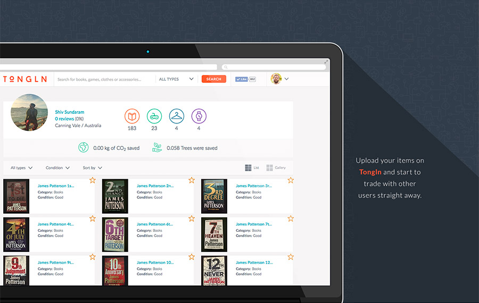Open James Patterson 4t... title link
This screenshot has width=479, height=303.
click(56, 224)
